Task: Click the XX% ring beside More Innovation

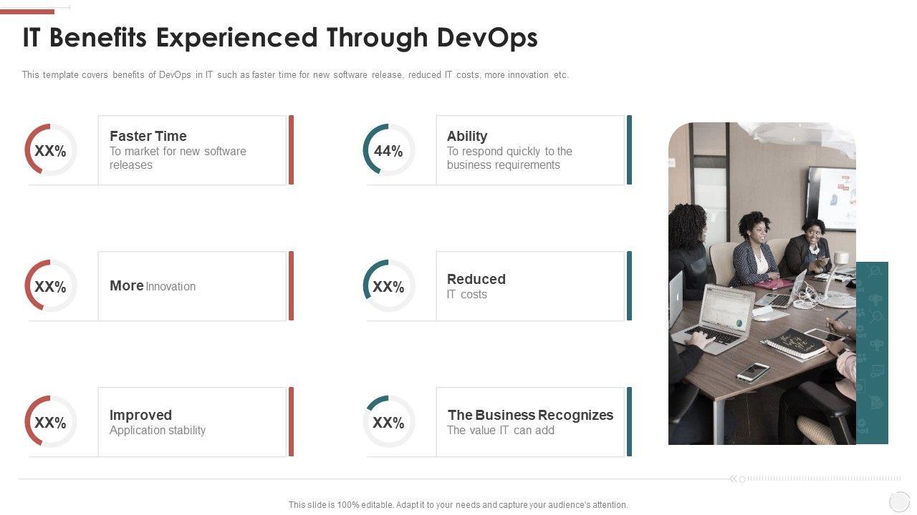Action: (50, 286)
